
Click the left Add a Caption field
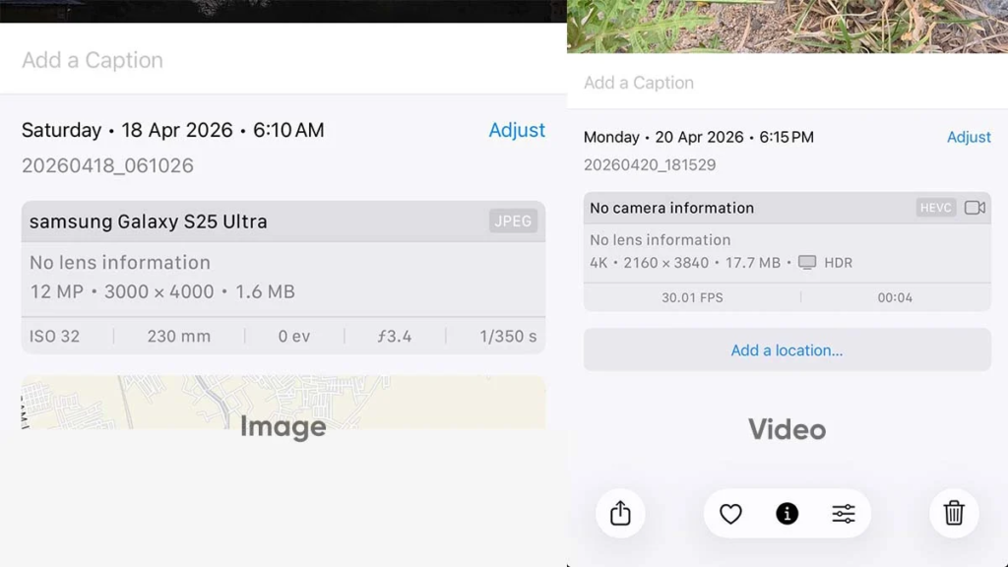click(x=92, y=60)
